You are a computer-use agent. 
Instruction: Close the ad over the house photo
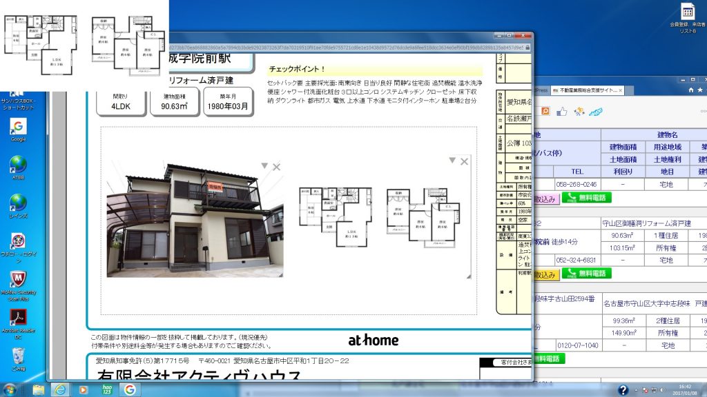point(276,167)
